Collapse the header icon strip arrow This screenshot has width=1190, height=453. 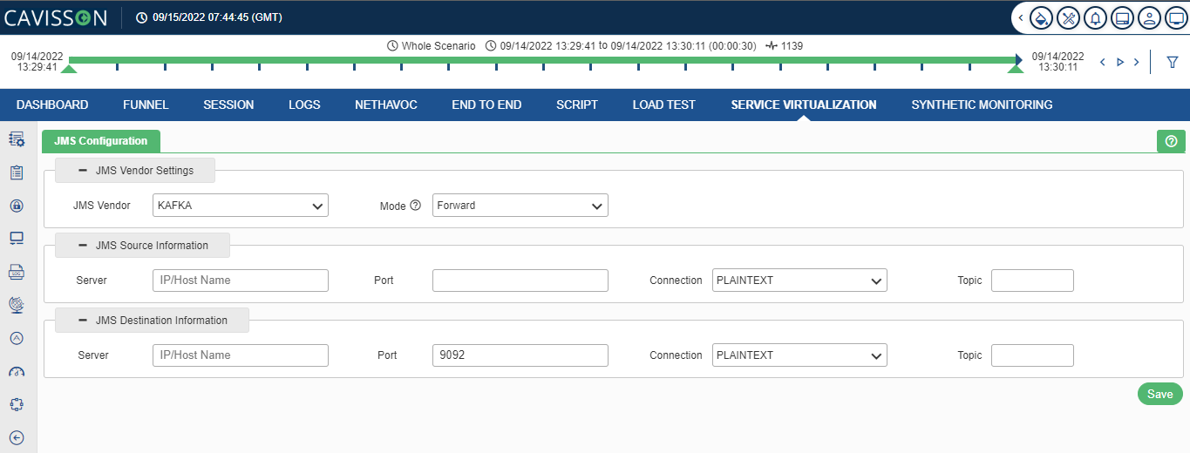pos(1021,17)
